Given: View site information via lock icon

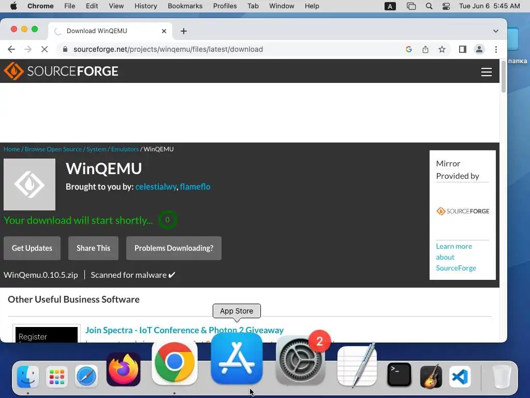Looking at the screenshot, I should tap(65, 49).
